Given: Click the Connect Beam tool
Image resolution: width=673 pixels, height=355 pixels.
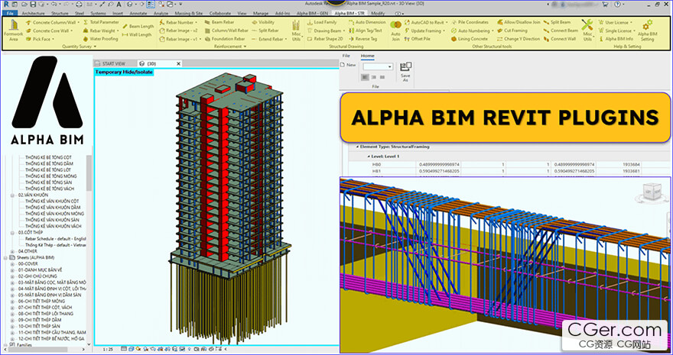Looking at the screenshot, I should 561,31.
